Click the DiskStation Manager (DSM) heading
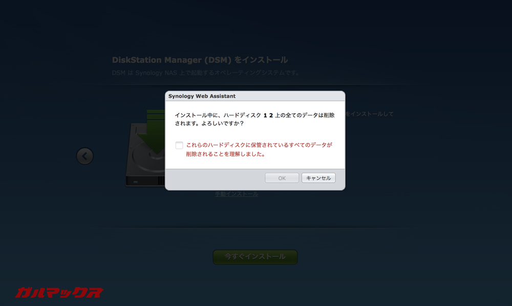512x306 pixels. pos(200,59)
